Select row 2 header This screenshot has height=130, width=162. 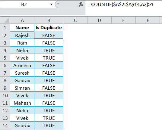(x=5, y=35)
